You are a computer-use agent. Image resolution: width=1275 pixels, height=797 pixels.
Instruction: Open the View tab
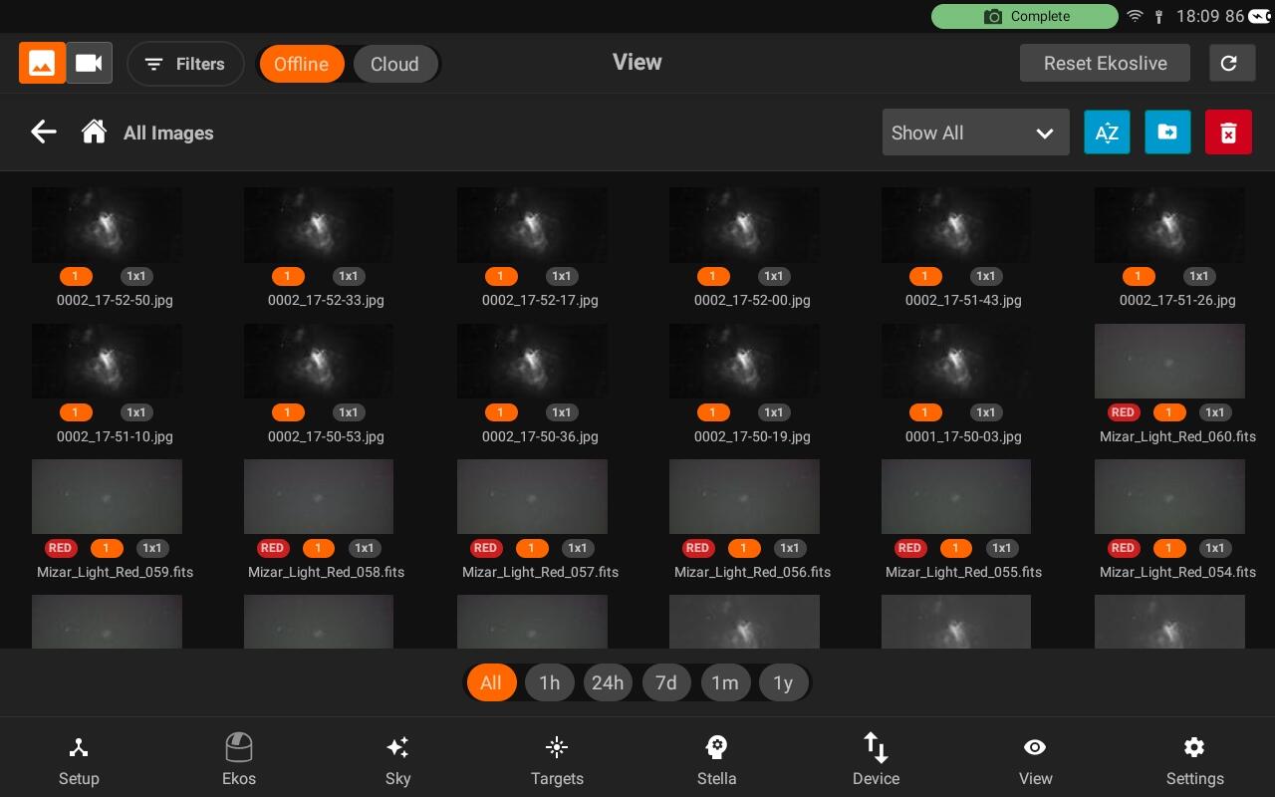[1035, 760]
